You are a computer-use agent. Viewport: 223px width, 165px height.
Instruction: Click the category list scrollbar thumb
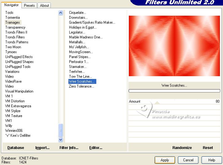(x=61, y=130)
